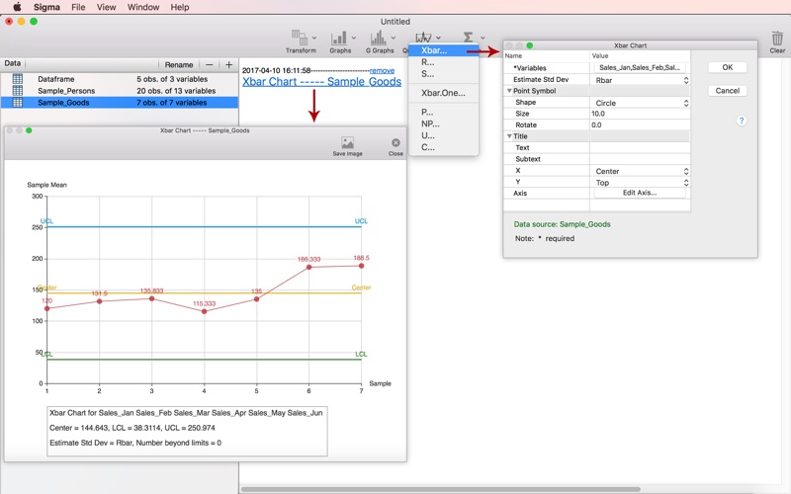Click data point labeled 186.333 on chart
Image resolution: width=791 pixels, height=494 pixels.
pyautogui.click(x=308, y=267)
